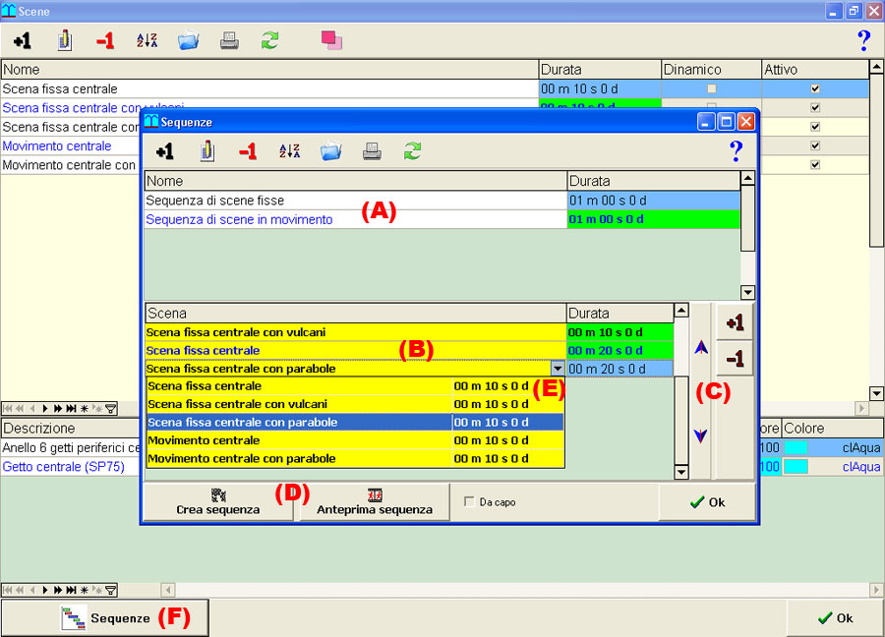The image size is (885, 637).
Task: Click down arrow of the sequence scenes scrollbar
Action: 681,472
